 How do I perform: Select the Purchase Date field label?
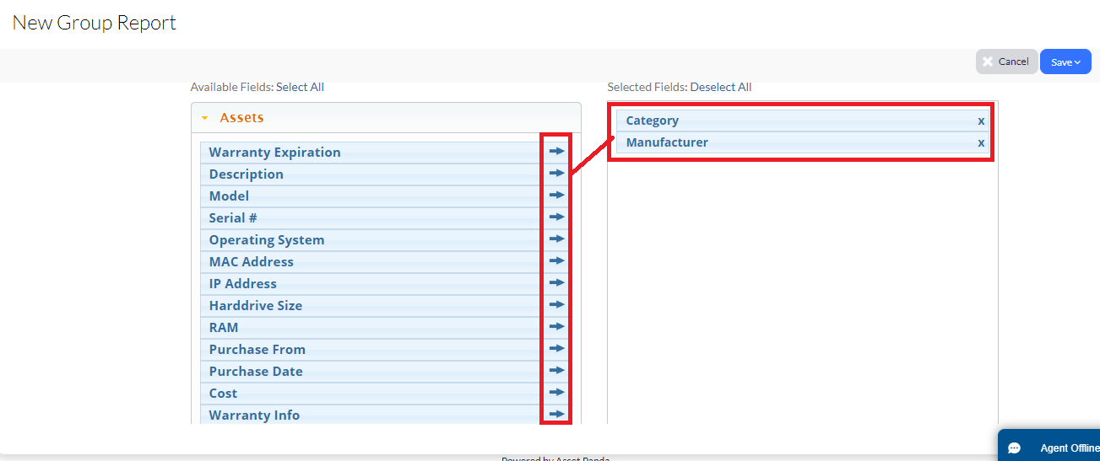[256, 372]
